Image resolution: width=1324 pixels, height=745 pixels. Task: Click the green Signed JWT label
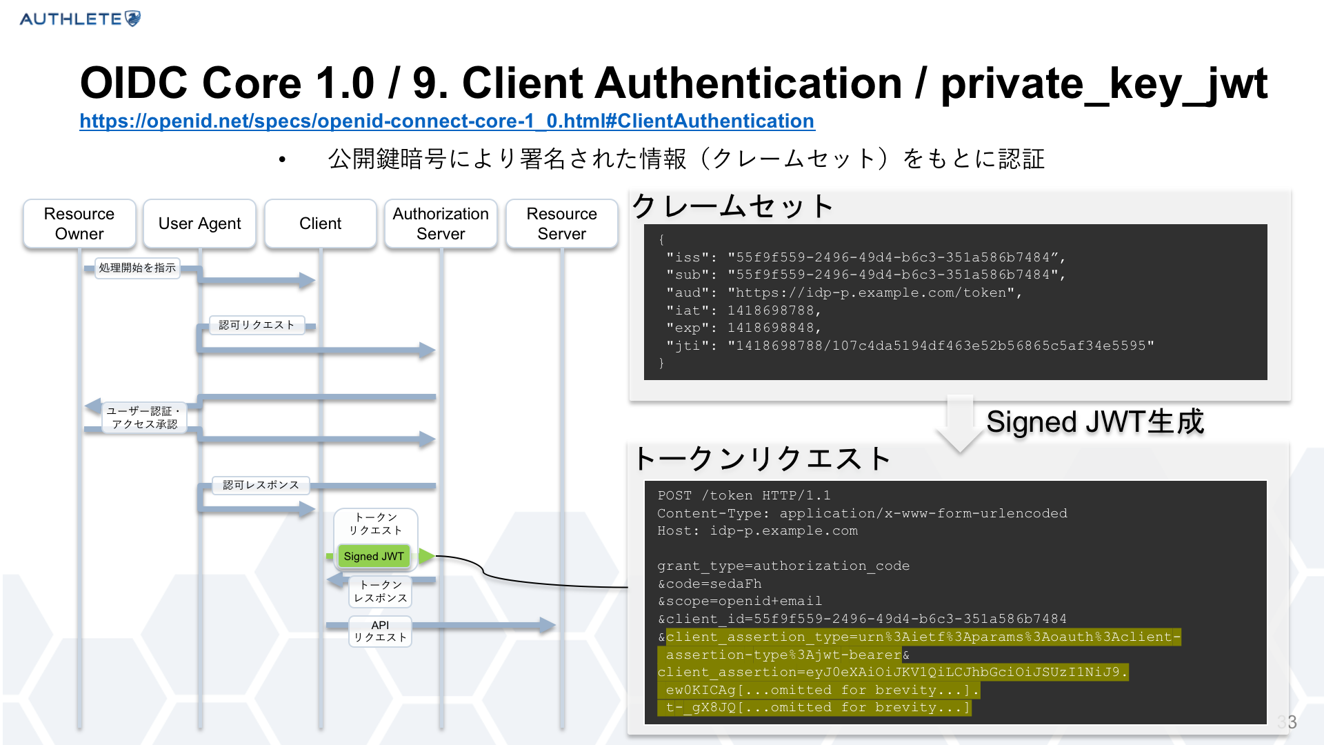pyautogui.click(x=374, y=556)
